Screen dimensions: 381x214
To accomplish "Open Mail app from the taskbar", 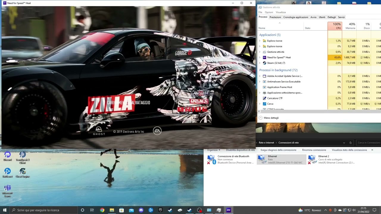I will [x=131, y=210].
